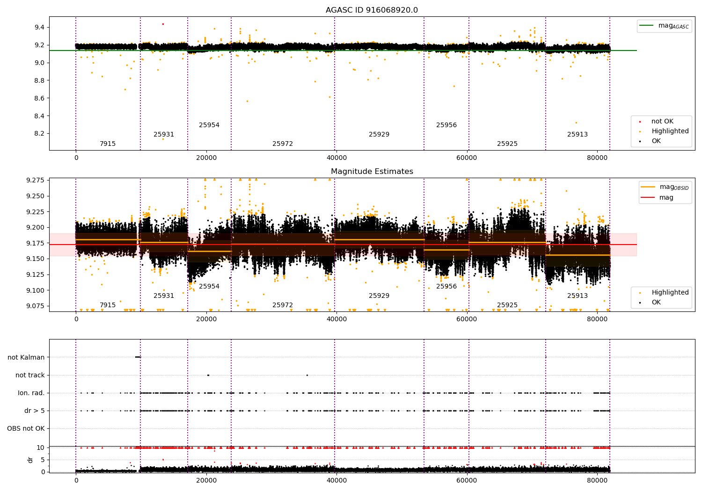Click the 'OBS not OK' axis label
702x491 pixels.
[26, 428]
